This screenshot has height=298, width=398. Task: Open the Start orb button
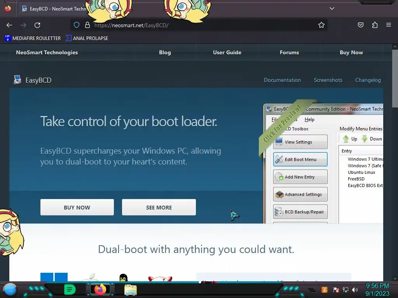tap(10, 289)
